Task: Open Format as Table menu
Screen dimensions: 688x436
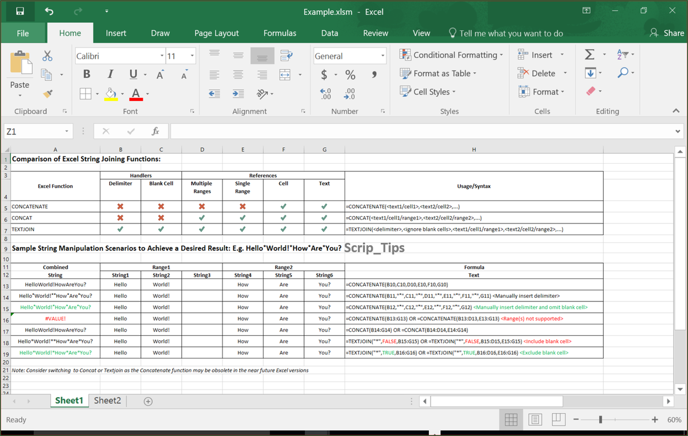Action: 438,73
